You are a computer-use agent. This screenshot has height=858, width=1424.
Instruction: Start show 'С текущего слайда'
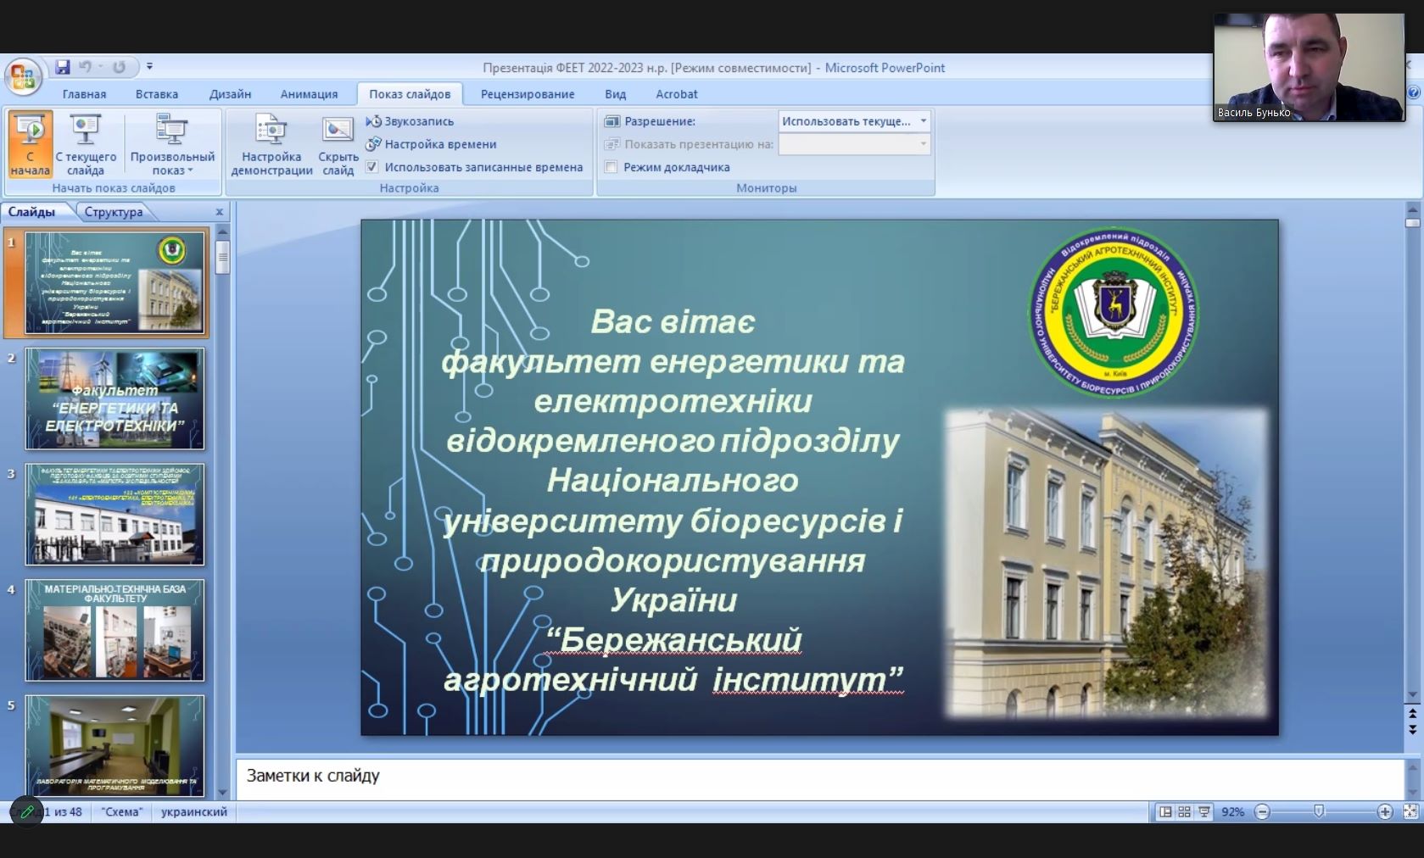coord(86,144)
